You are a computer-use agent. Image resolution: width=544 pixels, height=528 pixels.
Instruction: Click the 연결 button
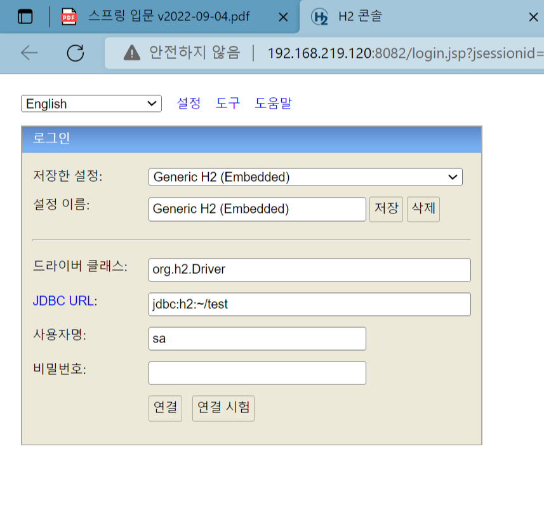point(165,409)
